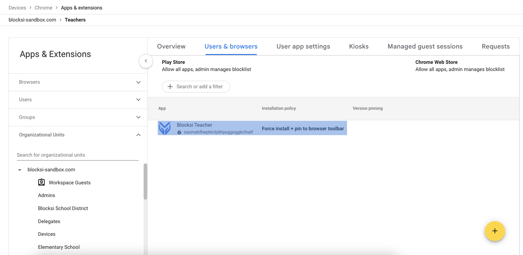Switch to the Requests tab
523x255 pixels.
click(x=496, y=47)
